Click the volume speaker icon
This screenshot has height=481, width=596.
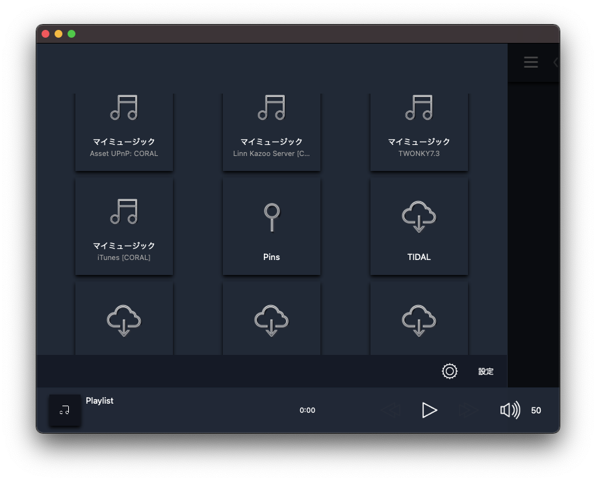510,410
